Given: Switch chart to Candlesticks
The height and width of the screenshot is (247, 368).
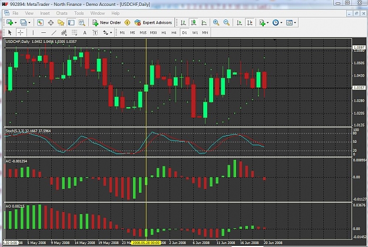Looking at the screenshot, I should (193, 23).
